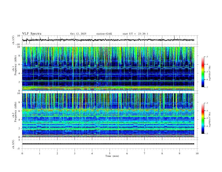Click the station=GAK label
Screen dimensions: 222x172
click(104, 34)
